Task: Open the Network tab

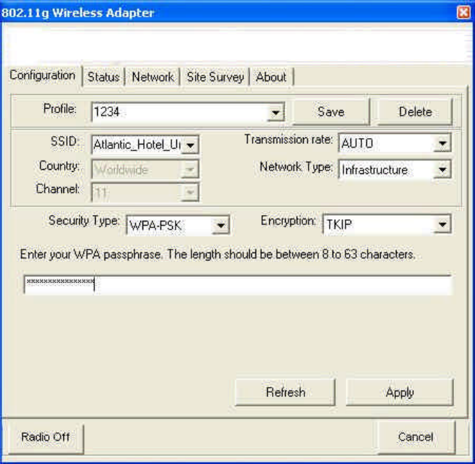Action: tap(153, 77)
